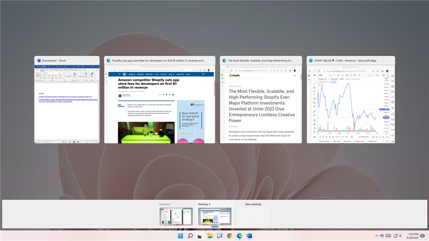
Task: Click the 'Desktop 2' name label
Action: click(204, 204)
